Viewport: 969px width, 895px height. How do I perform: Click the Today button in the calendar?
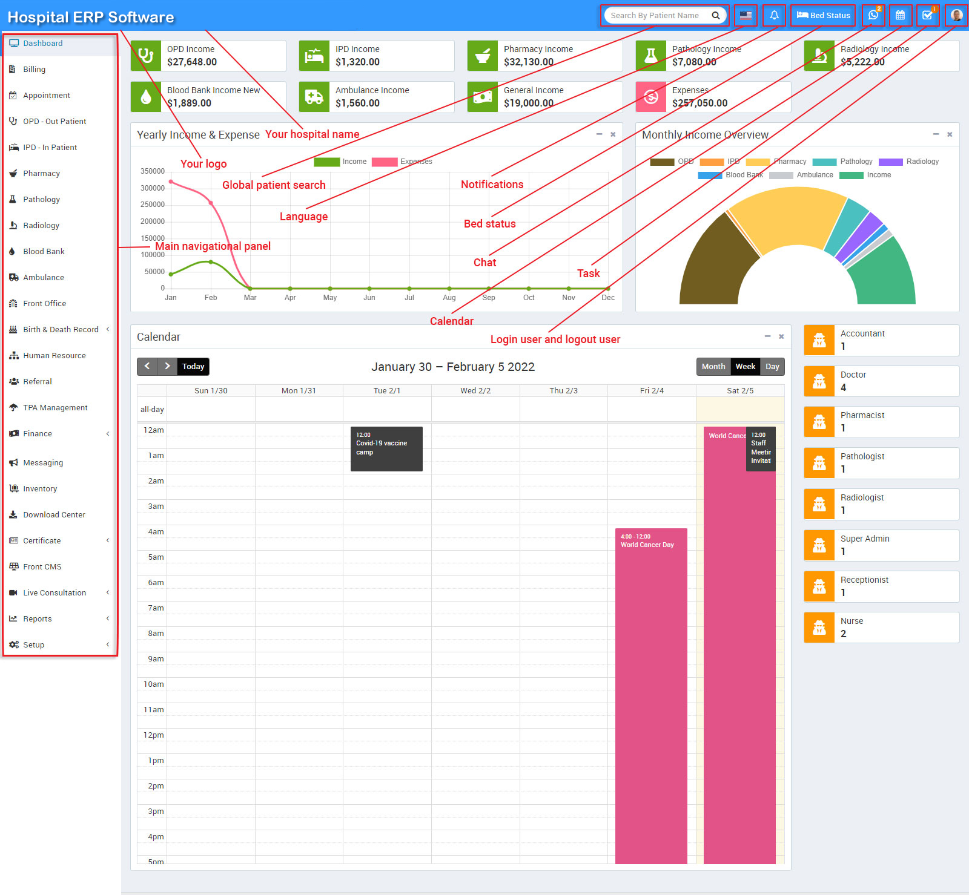(193, 366)
